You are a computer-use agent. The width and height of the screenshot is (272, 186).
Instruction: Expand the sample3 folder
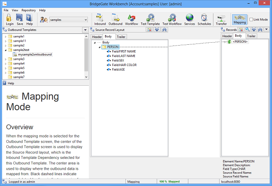pos(5,59)
